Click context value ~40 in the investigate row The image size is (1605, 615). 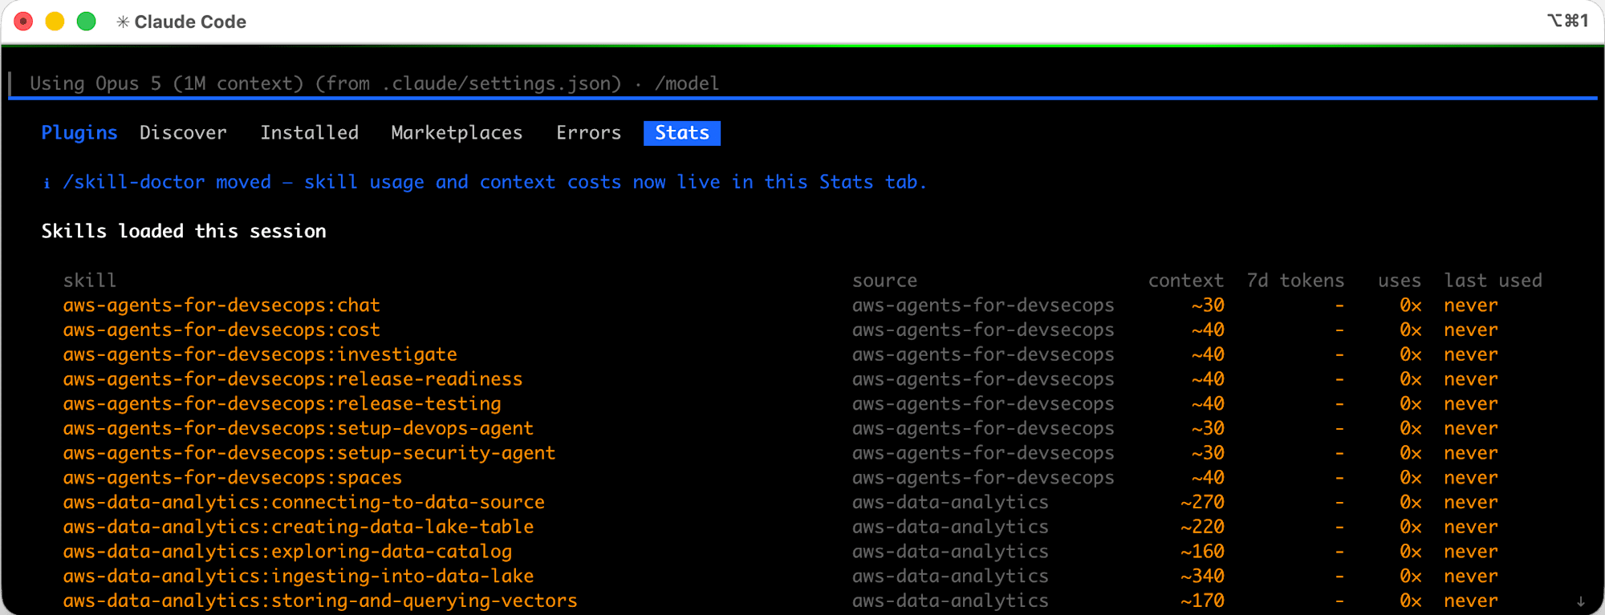click(x=1208, y=354)
